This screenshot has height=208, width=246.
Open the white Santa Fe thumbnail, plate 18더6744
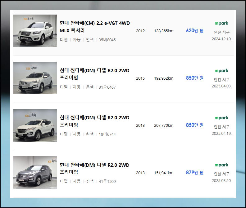pos(35,125)
